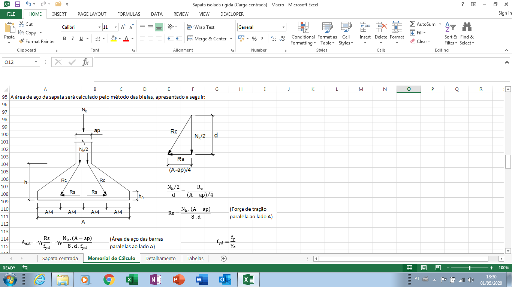The width and height of the screenshot is (512, 287).
Task: Open the font size dropdown showing 11
Action: click(116, 27)
